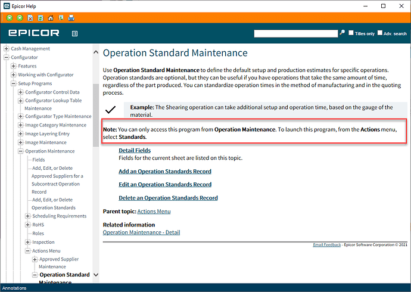This screenshot has height=292, width=411.
Task: Open Image Layering Entry topic
Action: [48, 133]
